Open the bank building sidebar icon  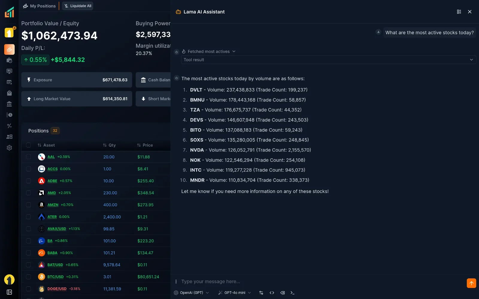(9, 104)
